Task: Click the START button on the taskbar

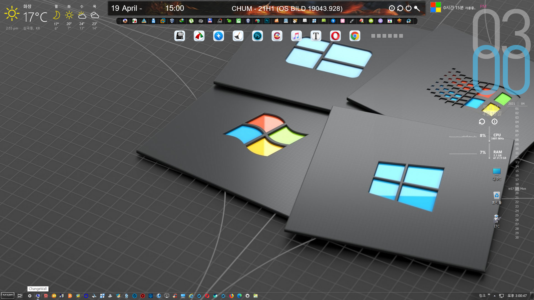Action: pos(8,296)
